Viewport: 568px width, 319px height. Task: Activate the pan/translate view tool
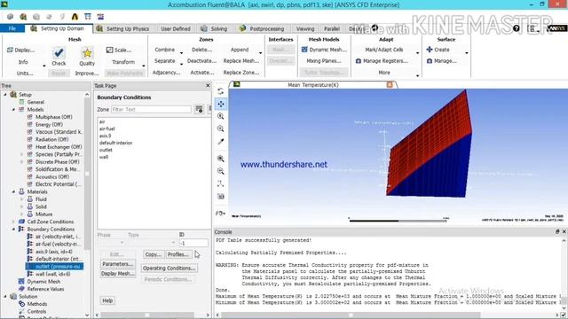coord(221,105)
